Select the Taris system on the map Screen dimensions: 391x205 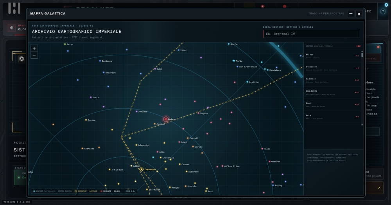pyautogui.click(x=234, y=61)
